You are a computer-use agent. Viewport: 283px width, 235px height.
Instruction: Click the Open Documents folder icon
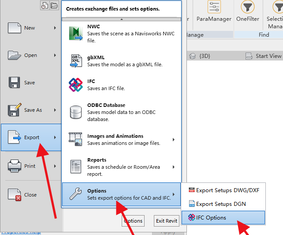pos(54,6)
